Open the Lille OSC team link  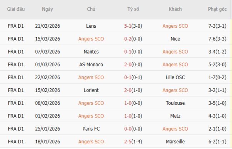click(175, 77)
